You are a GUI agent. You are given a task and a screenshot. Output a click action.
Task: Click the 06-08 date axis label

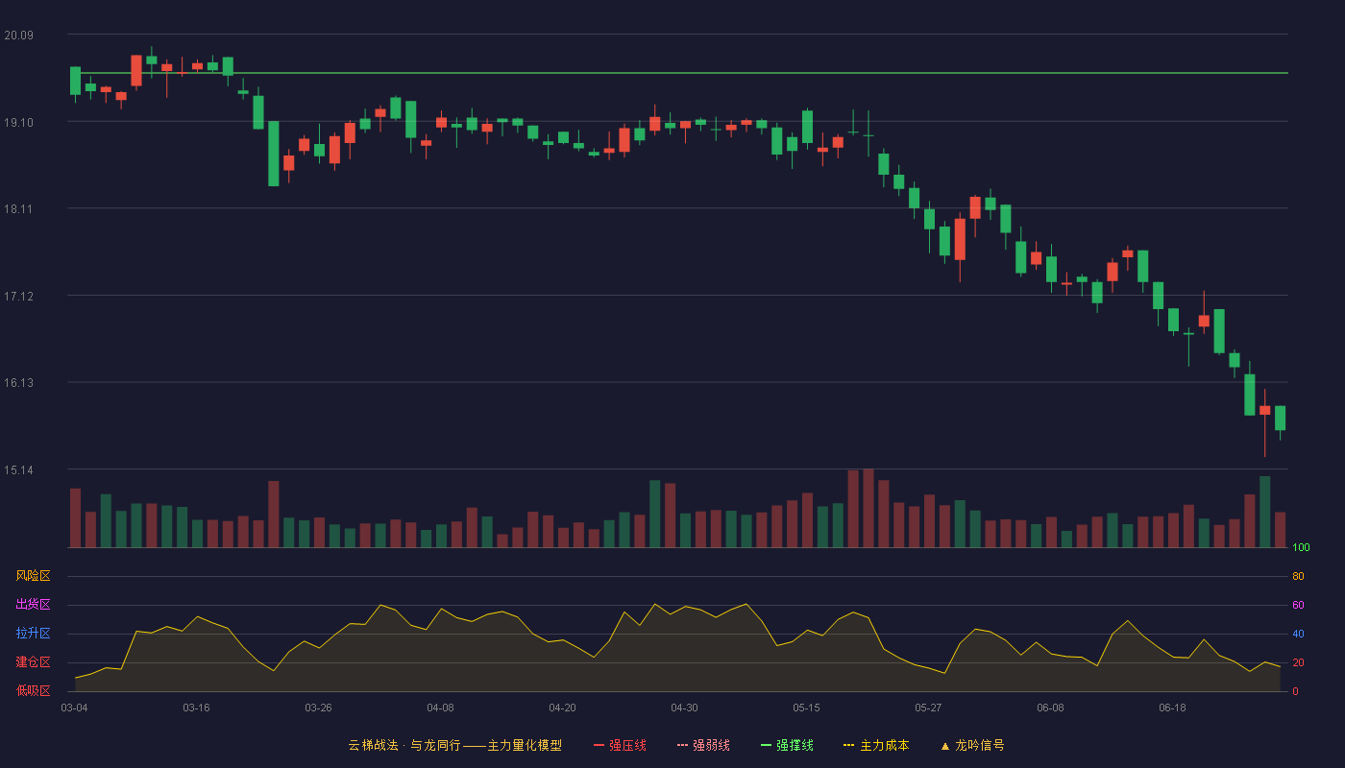[x=1050, y=708]
